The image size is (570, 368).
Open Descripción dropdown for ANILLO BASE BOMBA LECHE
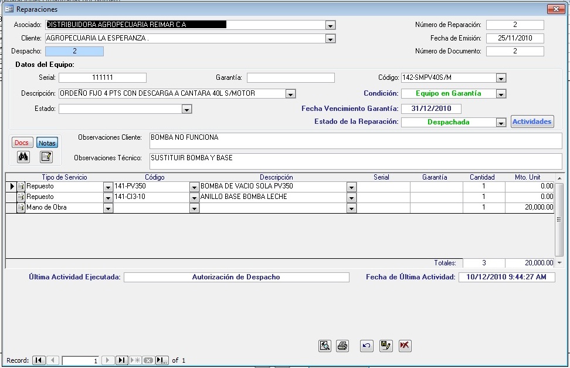click(x=351, y=198)
